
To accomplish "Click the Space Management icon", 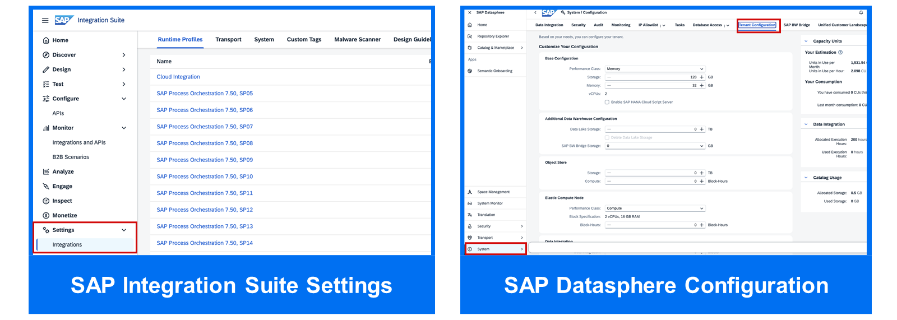I will tap(470, 192).
